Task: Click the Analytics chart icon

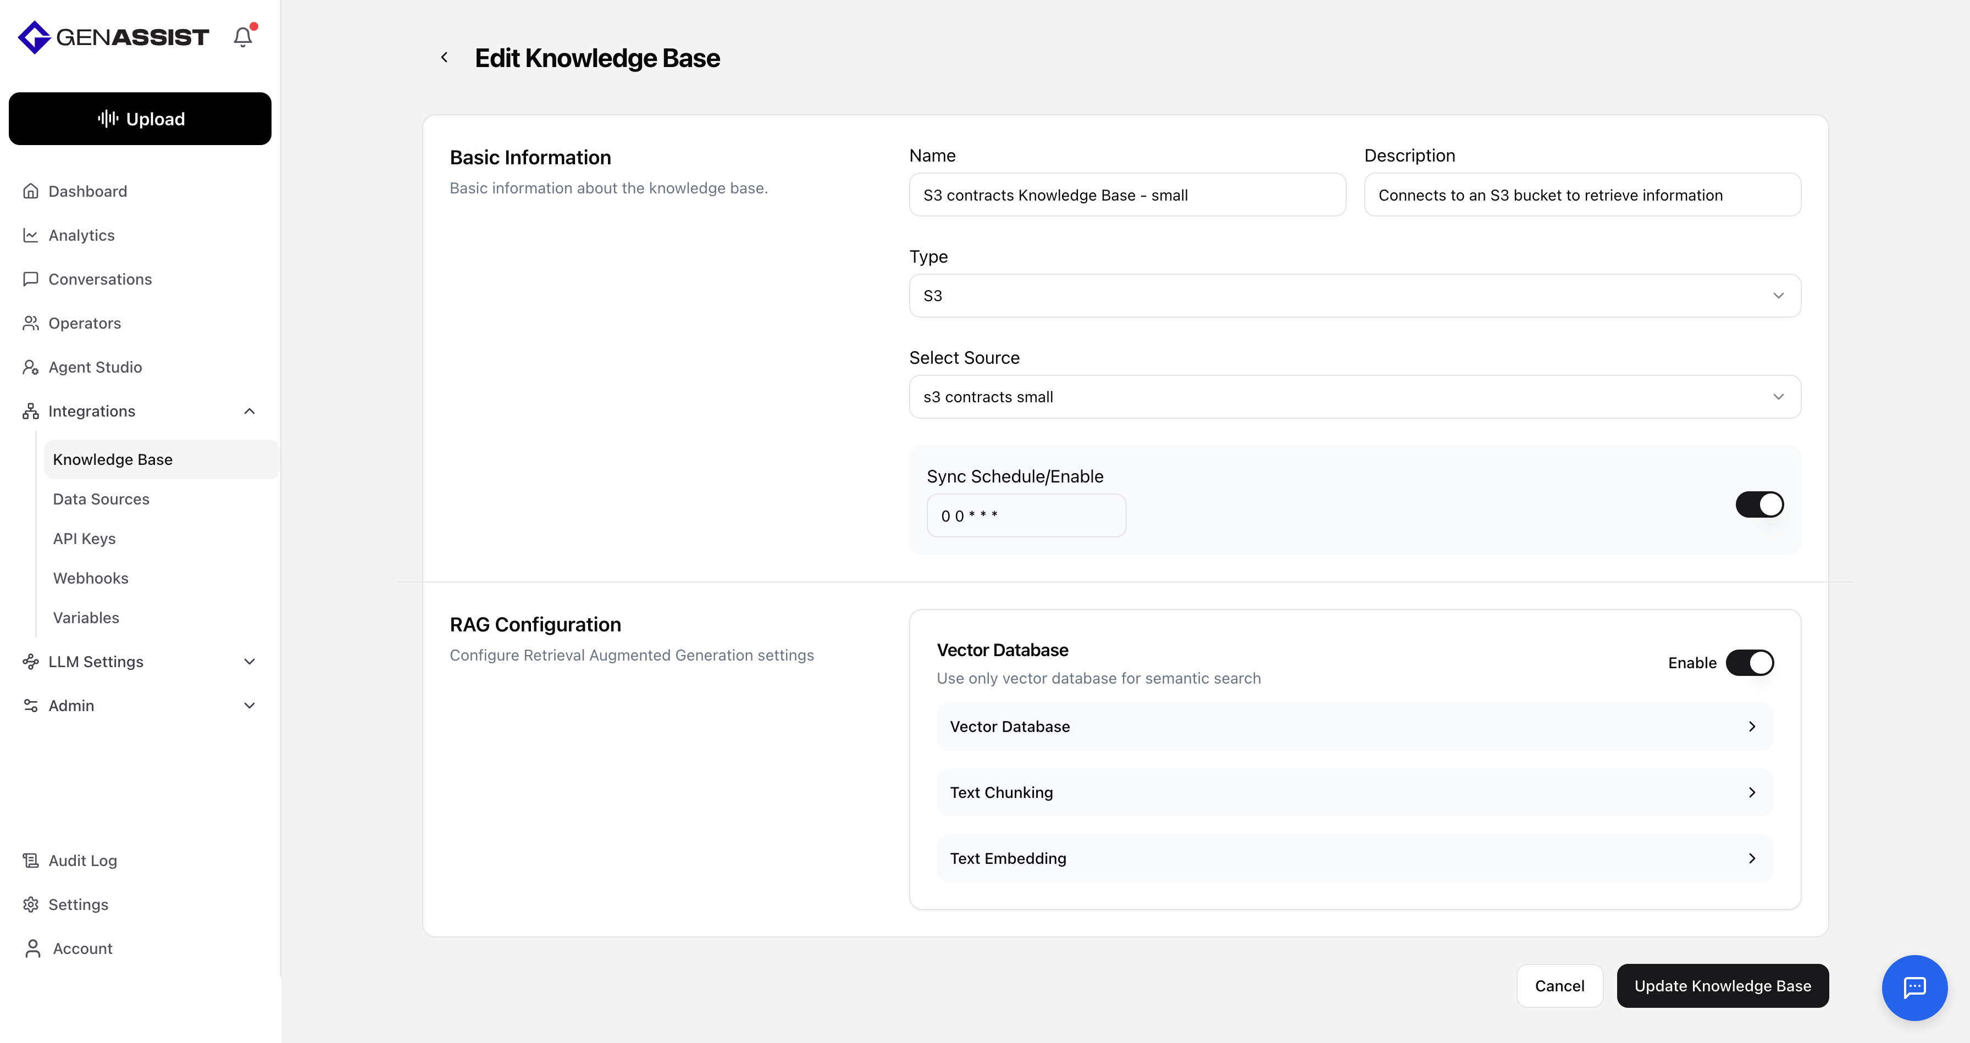Action: [31, 236]
